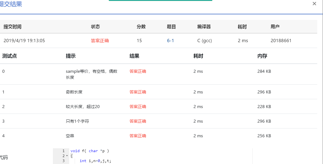Select the 提交时间 column header
Image resolution: width=323 pixels, height=164 pixels.
click(x=12, y=26)
